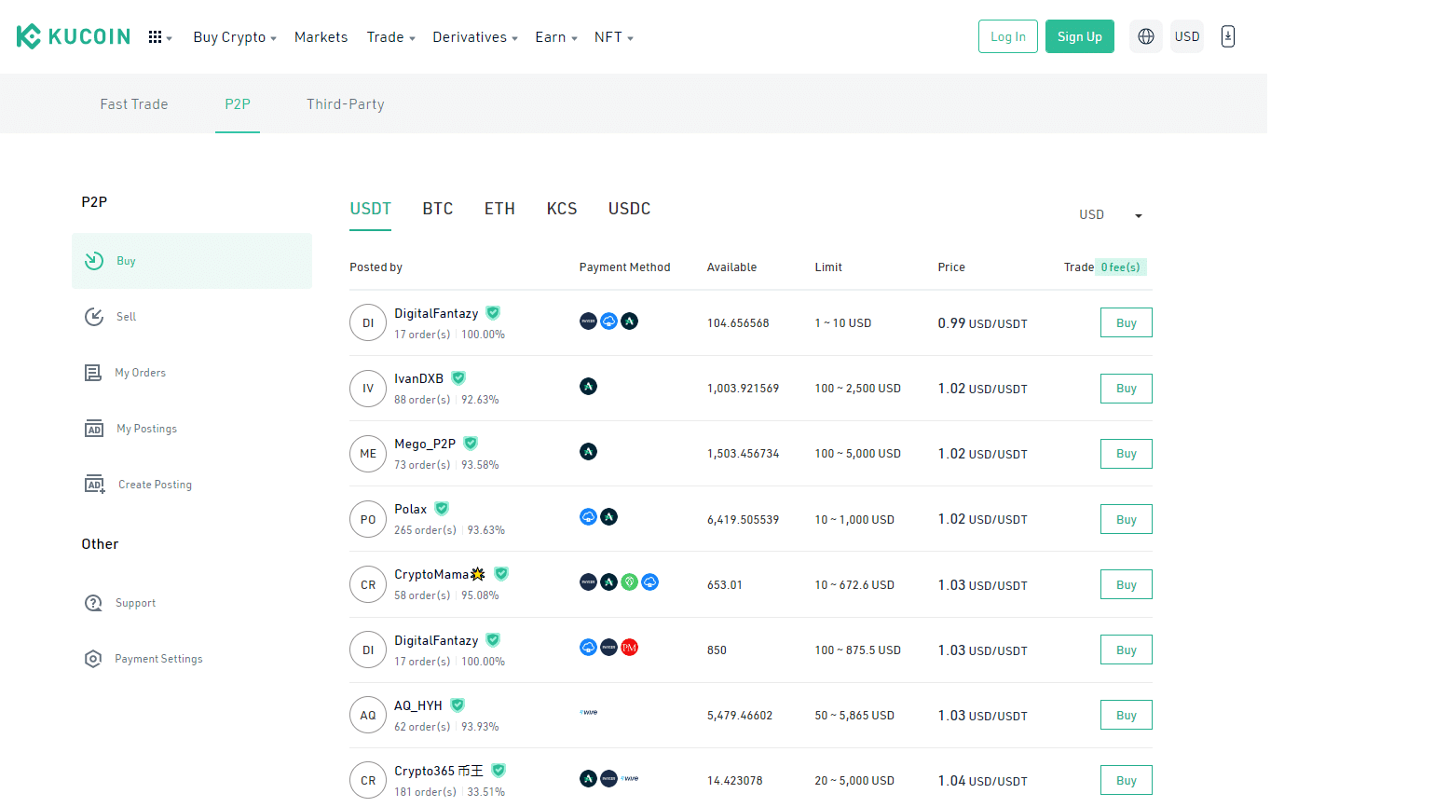Click the USD currency button in the header

tap(1187, 36)
